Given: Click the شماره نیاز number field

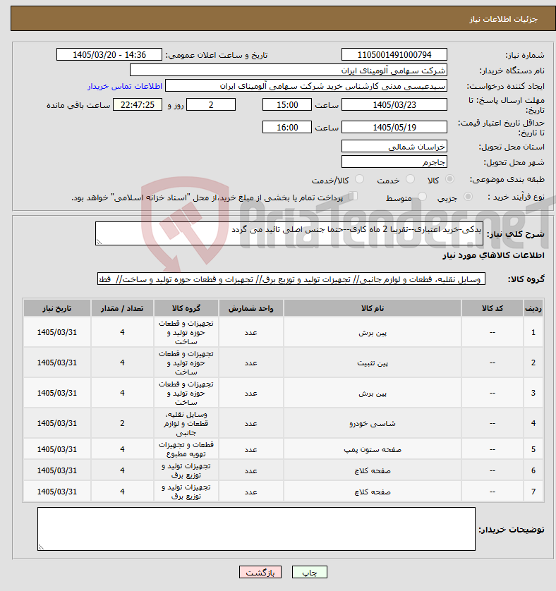Looking at the screenshot, I should coord(394,54).
